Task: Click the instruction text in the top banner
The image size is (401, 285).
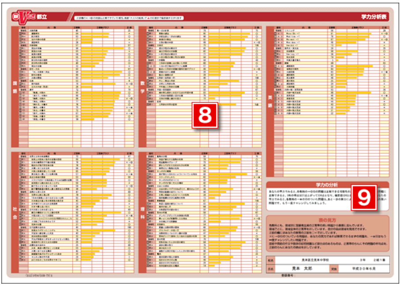Action: point(128,18)
